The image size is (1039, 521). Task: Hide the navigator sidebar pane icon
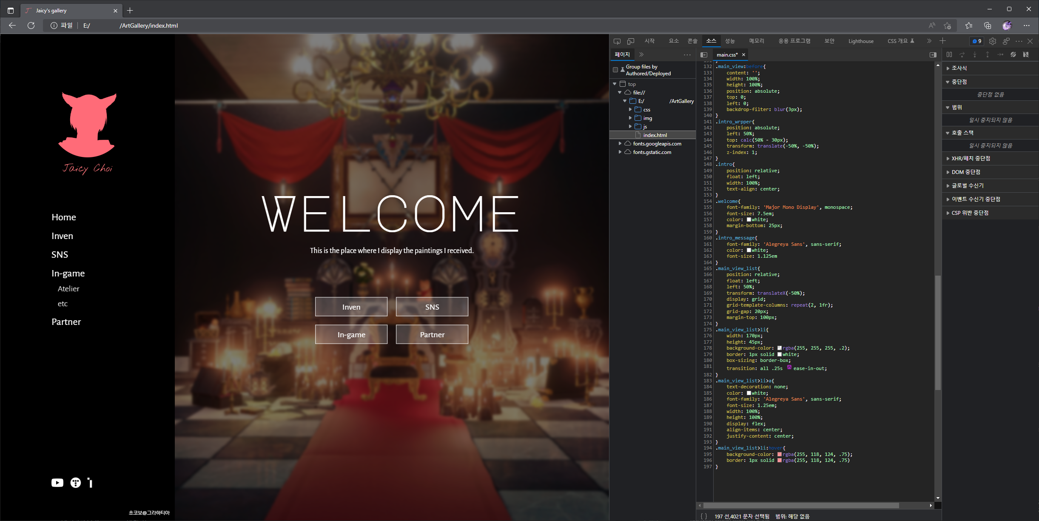point(704,54)
